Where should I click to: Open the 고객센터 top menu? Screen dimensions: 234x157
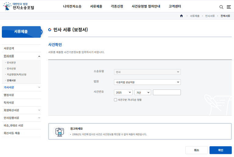point(175,6)
